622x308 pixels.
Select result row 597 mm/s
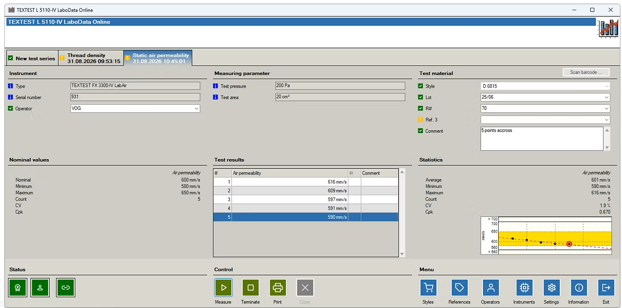306,199
